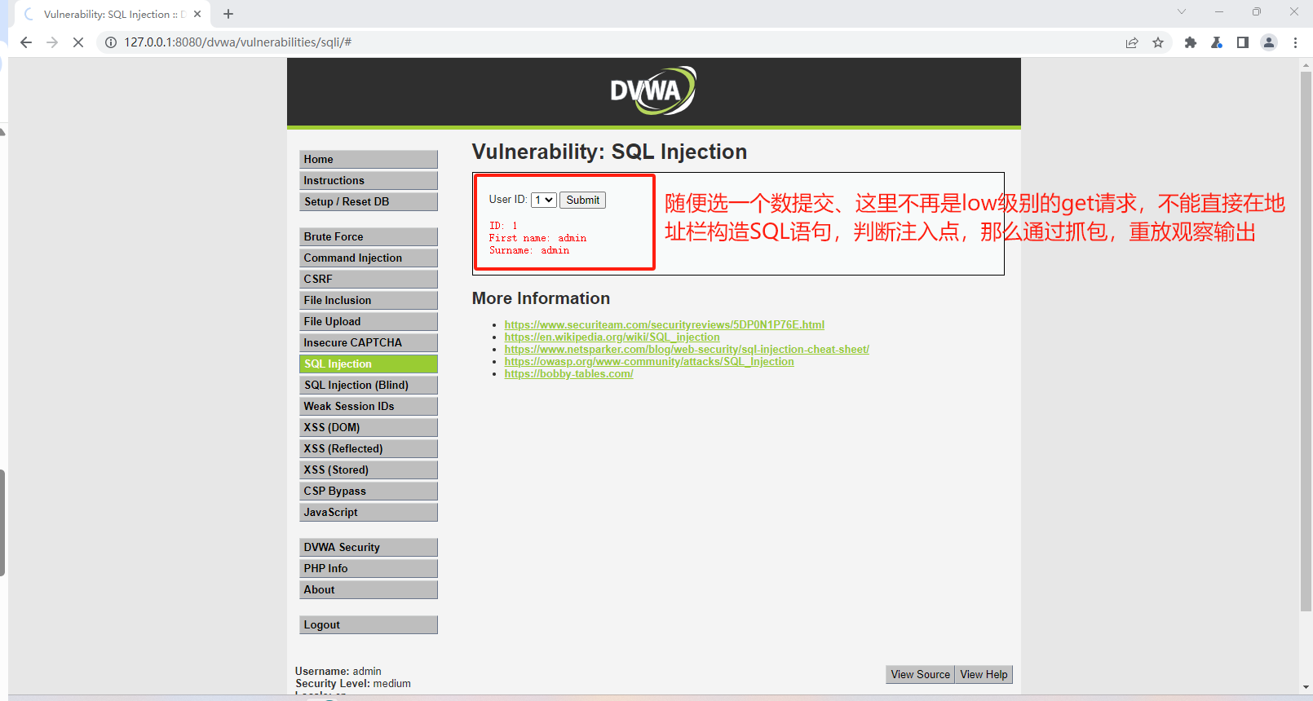Open the flask experiments icon
This screenshot has width=1313, height=701.
tap(1217, 42)
